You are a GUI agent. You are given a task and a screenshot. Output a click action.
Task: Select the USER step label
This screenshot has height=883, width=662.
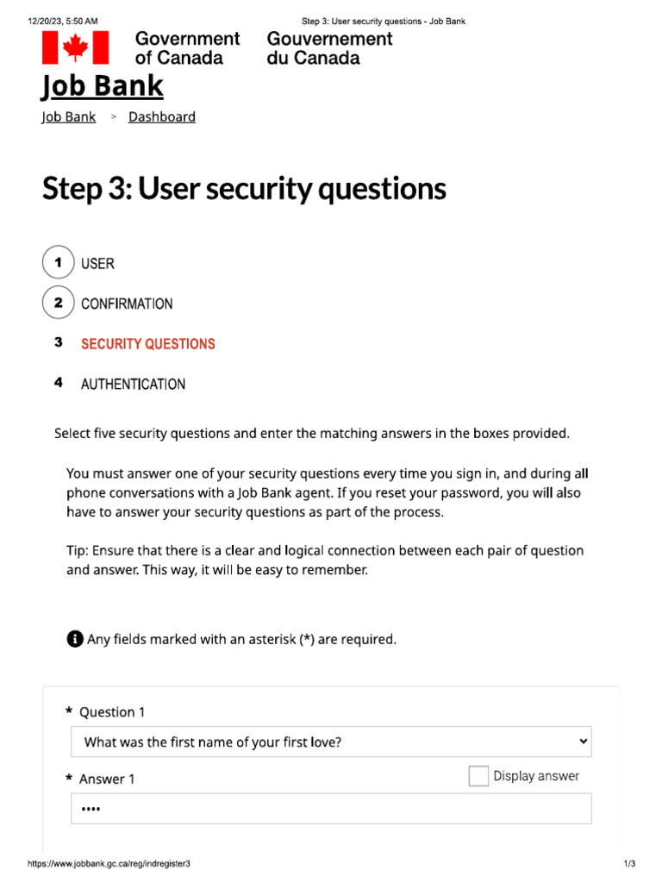coord(97,264)
